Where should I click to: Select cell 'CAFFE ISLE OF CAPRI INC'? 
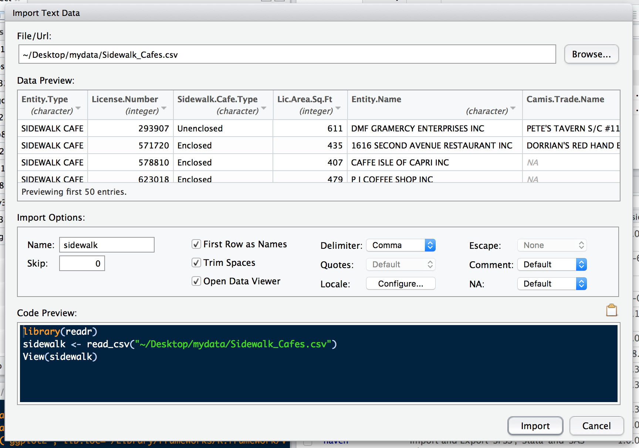tap(435, 163)
